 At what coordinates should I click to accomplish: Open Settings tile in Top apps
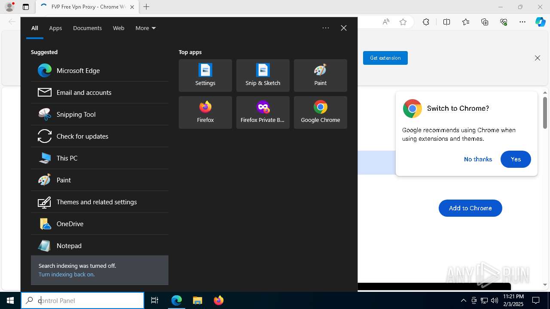[205, 76]
